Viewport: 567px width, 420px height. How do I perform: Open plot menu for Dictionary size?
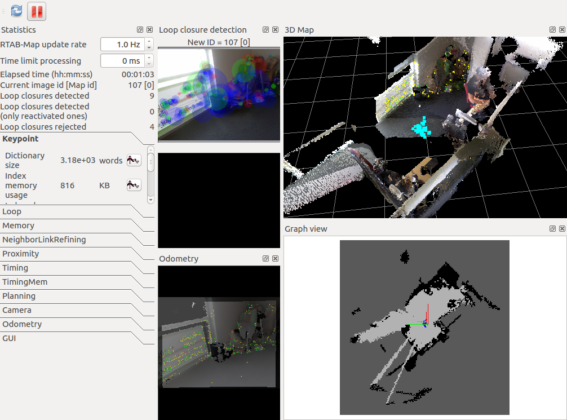click(x=133, y=161)
